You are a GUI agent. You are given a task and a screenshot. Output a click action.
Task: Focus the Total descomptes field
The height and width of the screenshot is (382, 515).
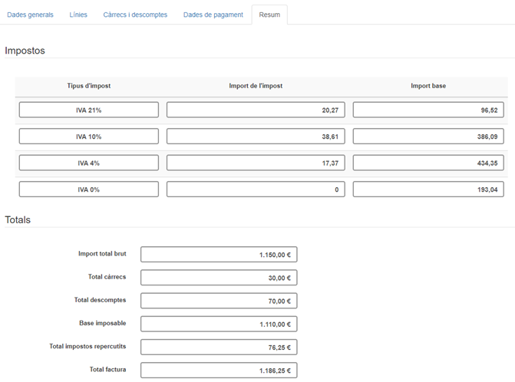click(x=219, y=301)
